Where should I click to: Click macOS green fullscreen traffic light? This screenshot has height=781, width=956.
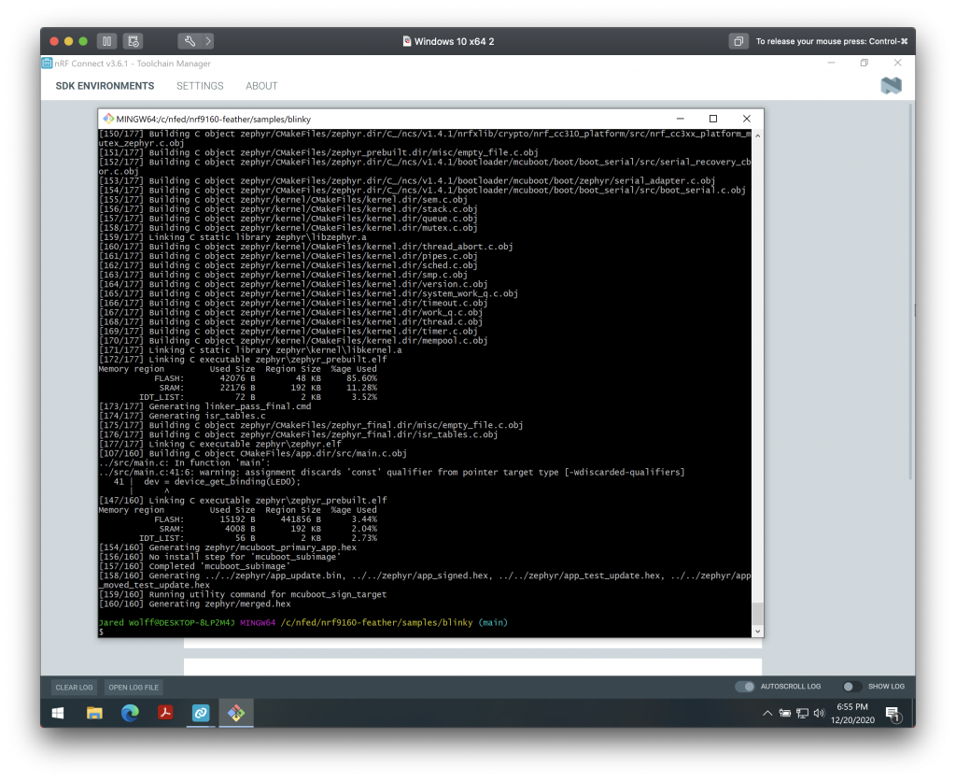(83, 41)
